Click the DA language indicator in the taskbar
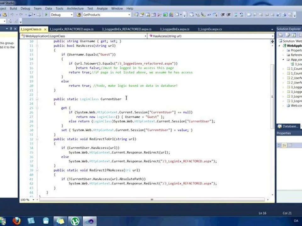 [x=296, y=221]
